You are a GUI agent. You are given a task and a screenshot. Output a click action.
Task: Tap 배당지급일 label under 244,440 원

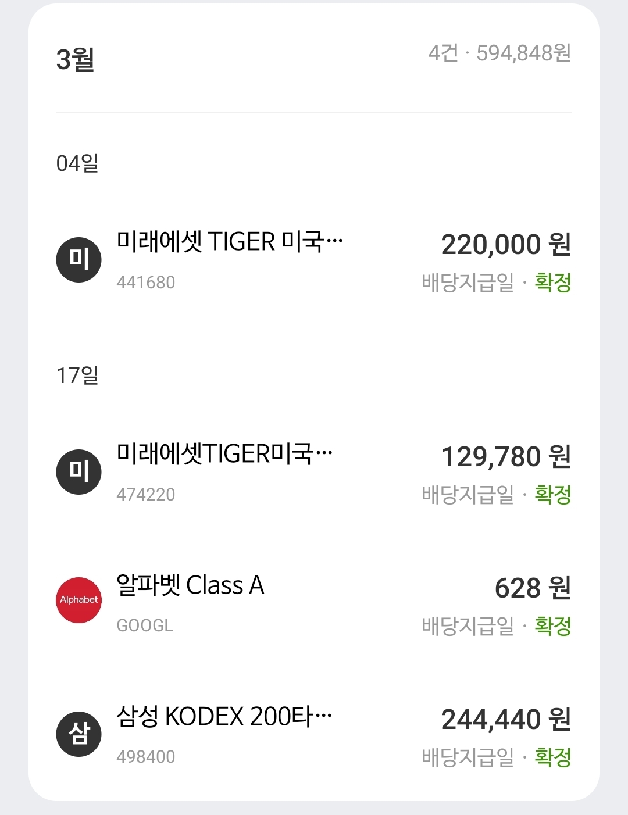coord(468,757)
